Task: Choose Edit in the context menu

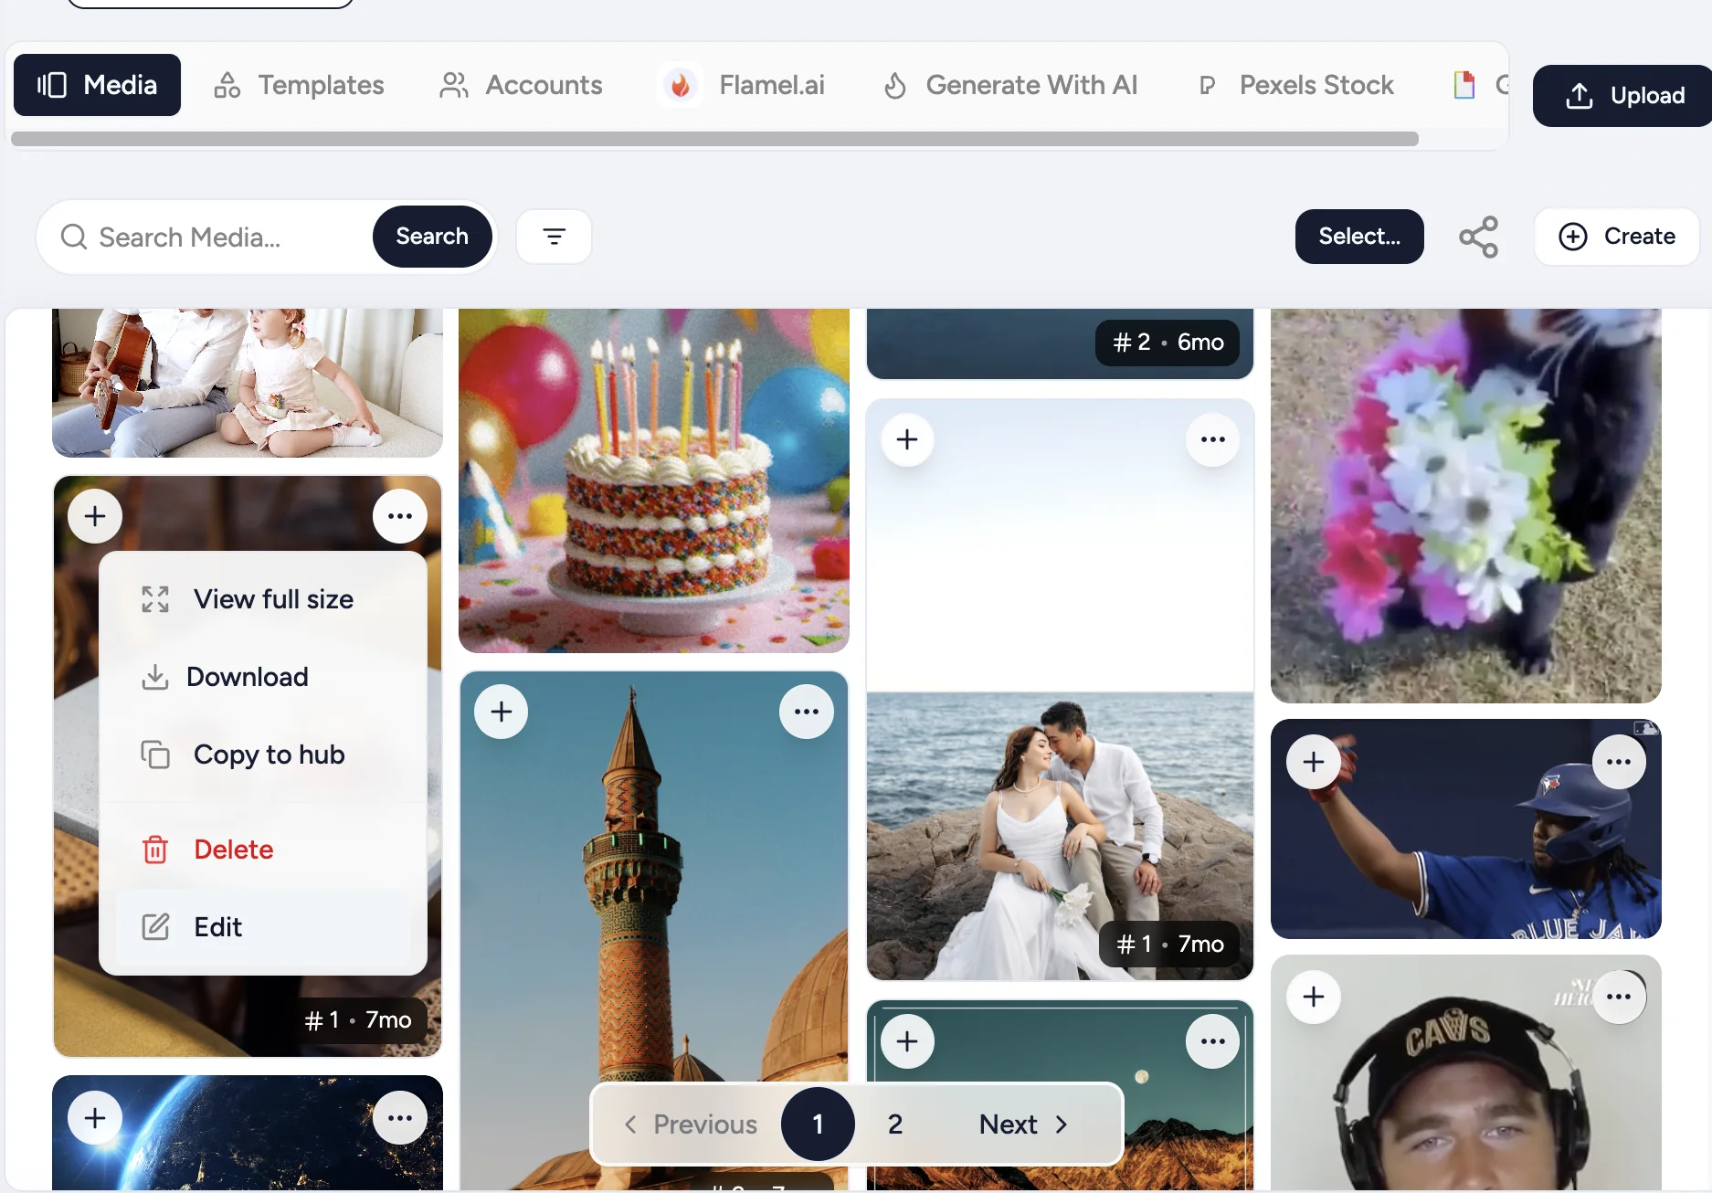Action: (263, 927)
